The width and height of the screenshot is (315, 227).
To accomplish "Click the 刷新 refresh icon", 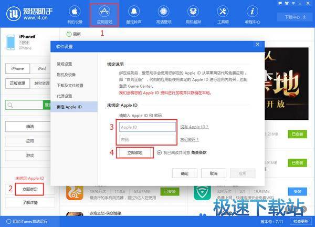I will [69, 34].
